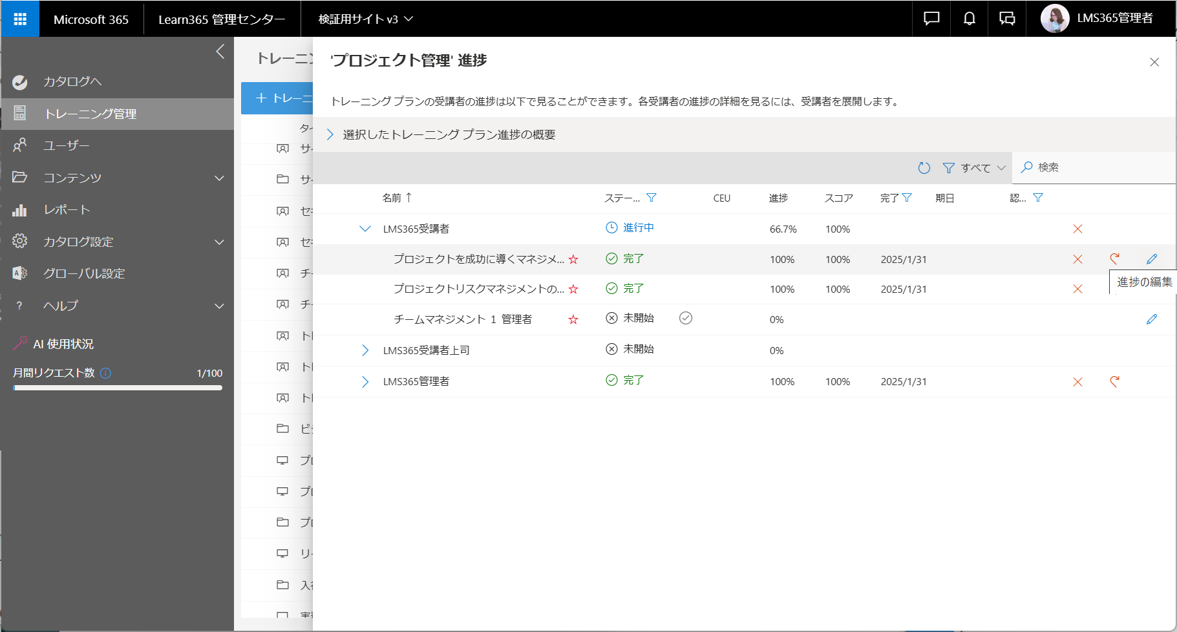Click CEU column header
The image size is (1177, 632).
point(722,198)
